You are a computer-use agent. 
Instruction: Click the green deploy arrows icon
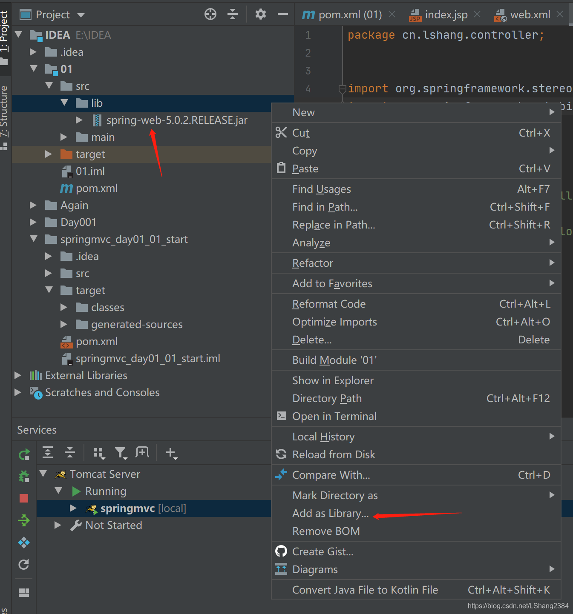tap(24, 520)
